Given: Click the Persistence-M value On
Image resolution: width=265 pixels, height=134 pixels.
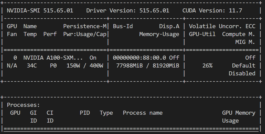Looking at the screenshot, I should (x=93, y=58).
